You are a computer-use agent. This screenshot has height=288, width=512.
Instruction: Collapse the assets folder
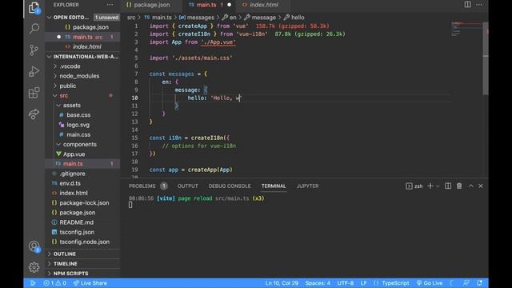(58, 106)
